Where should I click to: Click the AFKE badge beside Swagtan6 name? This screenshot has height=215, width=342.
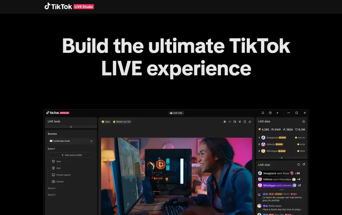tap(282, 138)
